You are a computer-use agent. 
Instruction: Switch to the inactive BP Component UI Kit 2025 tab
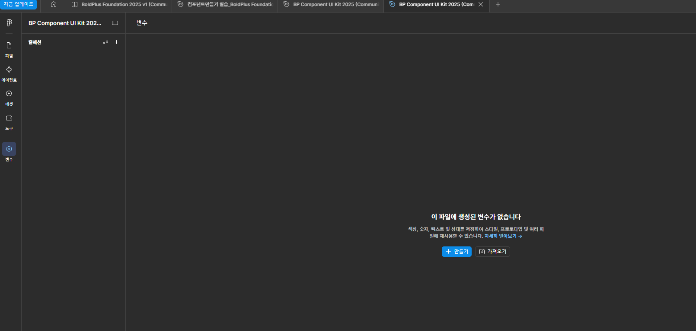[x=331, y=4]
